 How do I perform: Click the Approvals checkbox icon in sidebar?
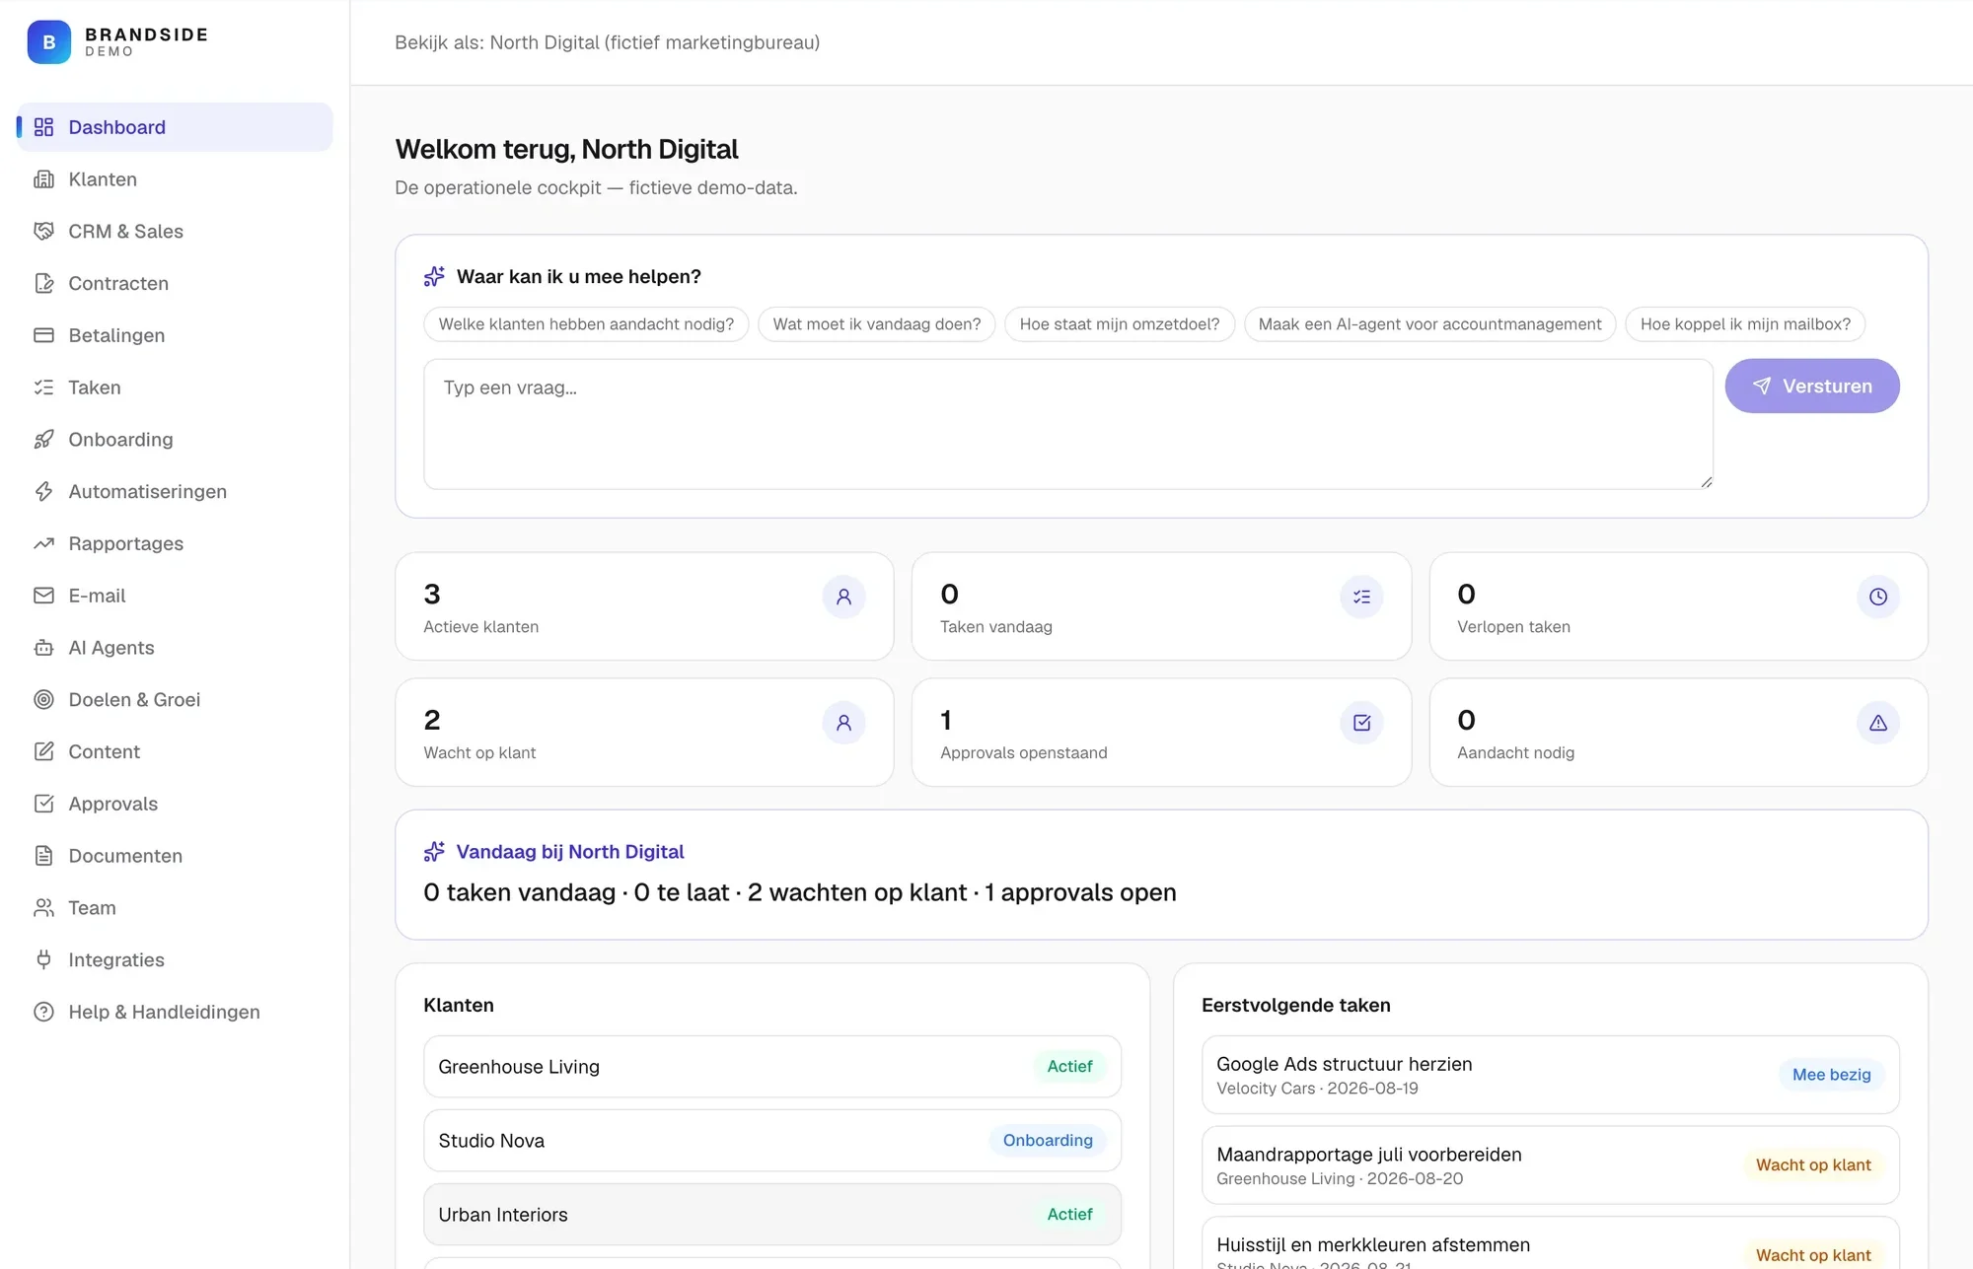click(x=43, y=804)
